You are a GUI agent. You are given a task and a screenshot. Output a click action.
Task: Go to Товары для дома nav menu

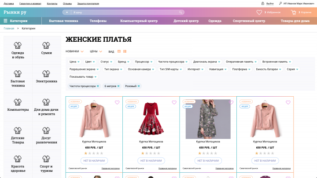(x=295, y=21)
